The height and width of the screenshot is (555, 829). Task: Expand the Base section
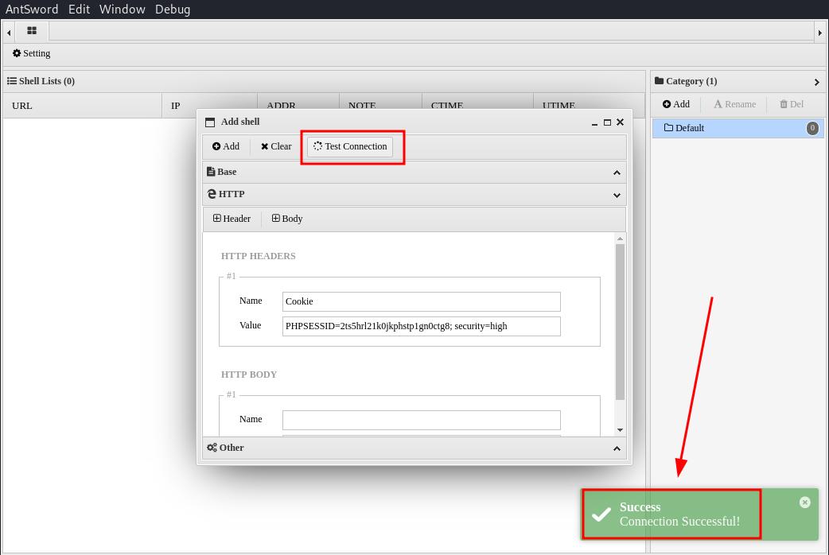click(414, 173)
